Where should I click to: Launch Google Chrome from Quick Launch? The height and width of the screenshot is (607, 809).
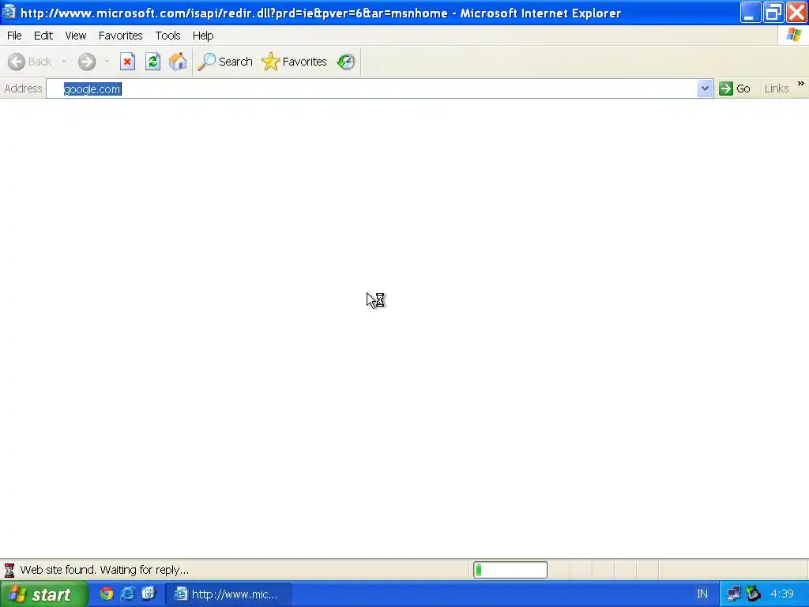(107, 594)
